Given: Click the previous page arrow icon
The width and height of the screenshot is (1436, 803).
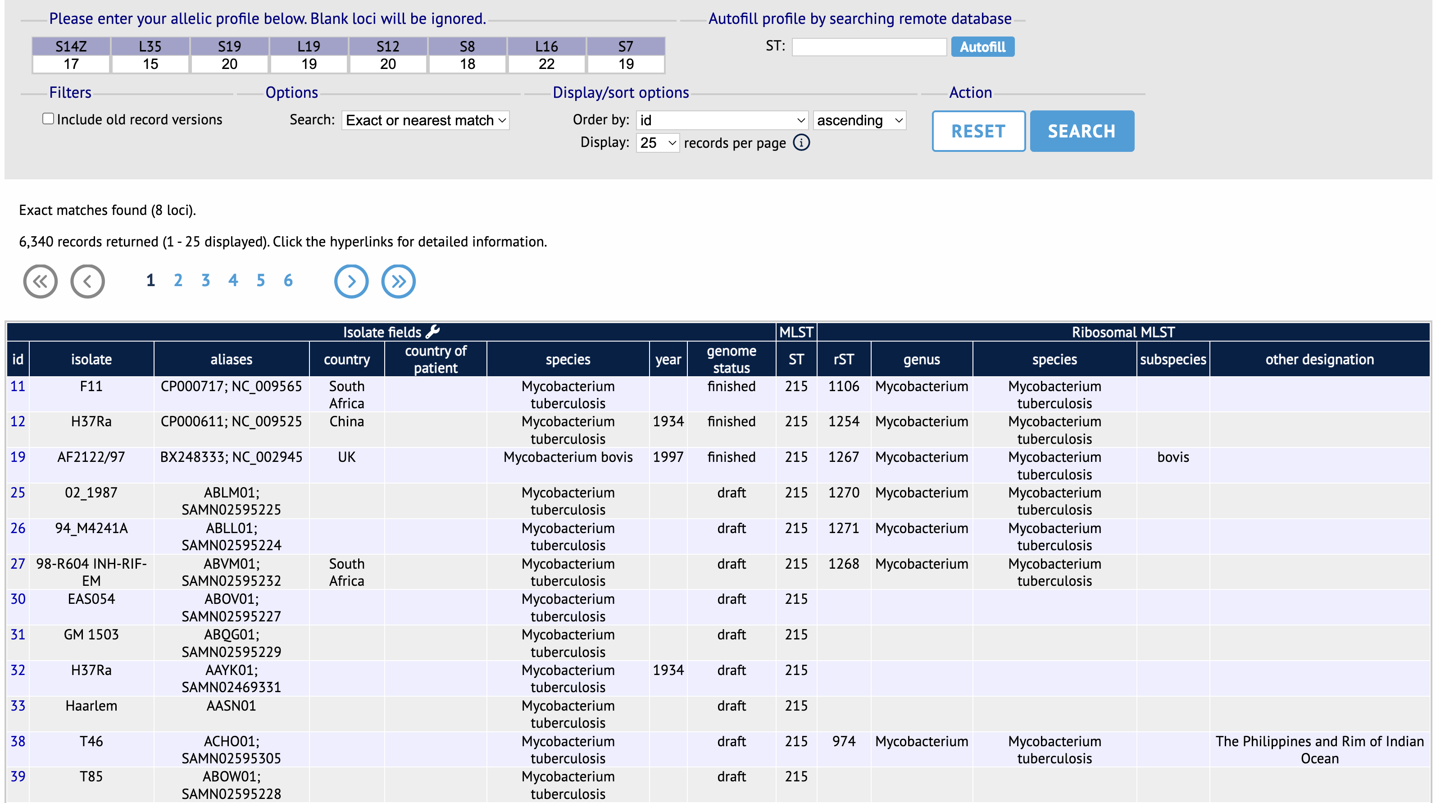Looking at the screenshot, I should [x=87, y=281].
